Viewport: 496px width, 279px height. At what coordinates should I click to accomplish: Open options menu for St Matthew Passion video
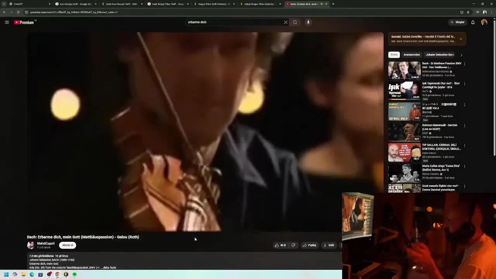465,64
